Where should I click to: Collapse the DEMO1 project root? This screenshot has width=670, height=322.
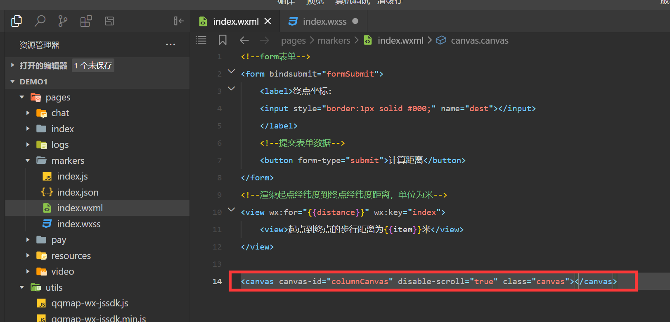click(12, 82)
